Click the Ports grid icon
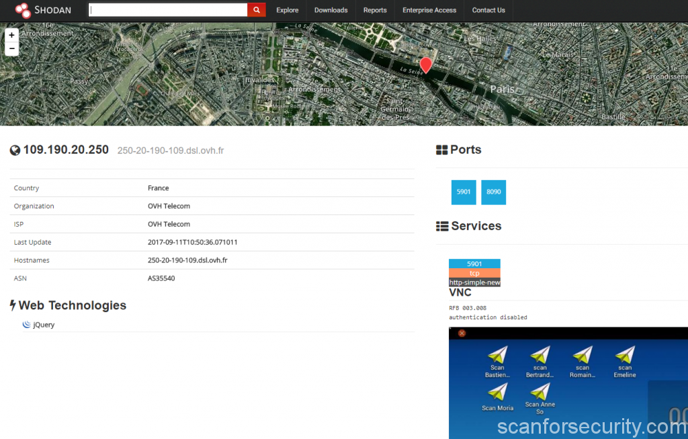 tap(441, 150)
